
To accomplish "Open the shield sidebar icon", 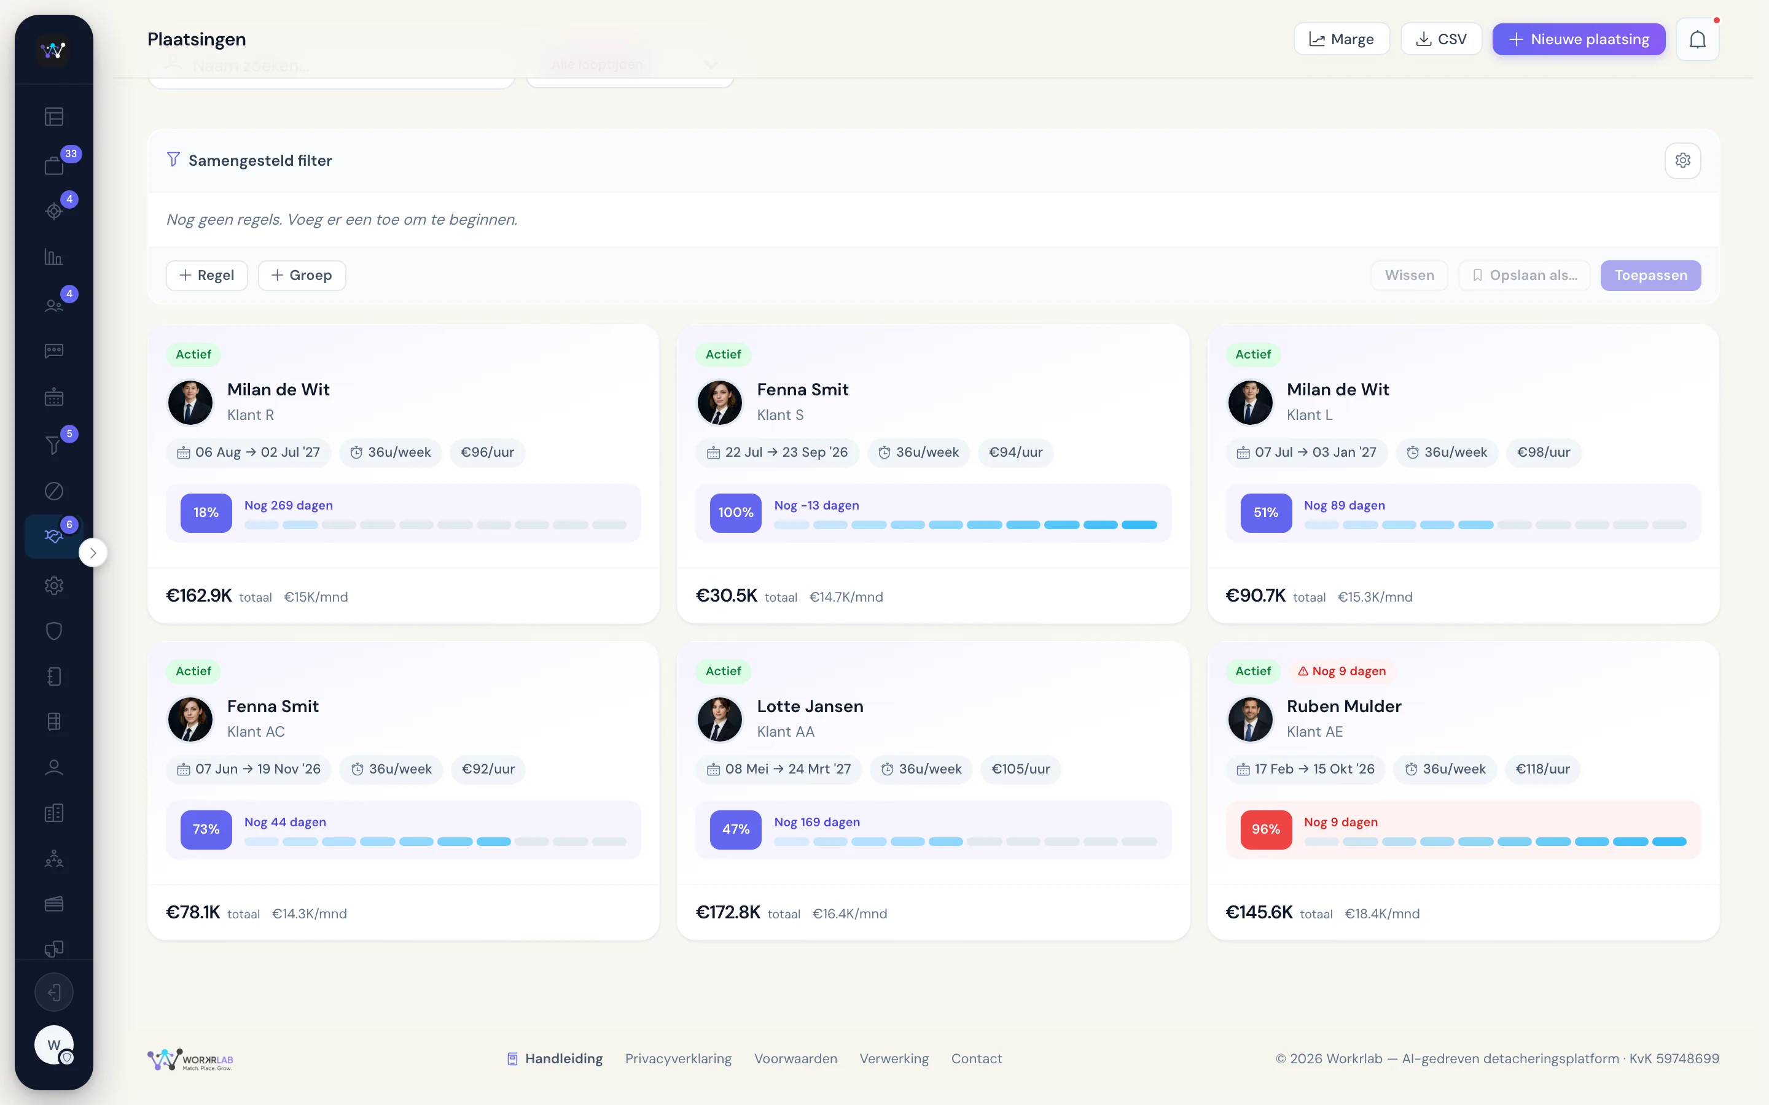I will coord(54,630).
